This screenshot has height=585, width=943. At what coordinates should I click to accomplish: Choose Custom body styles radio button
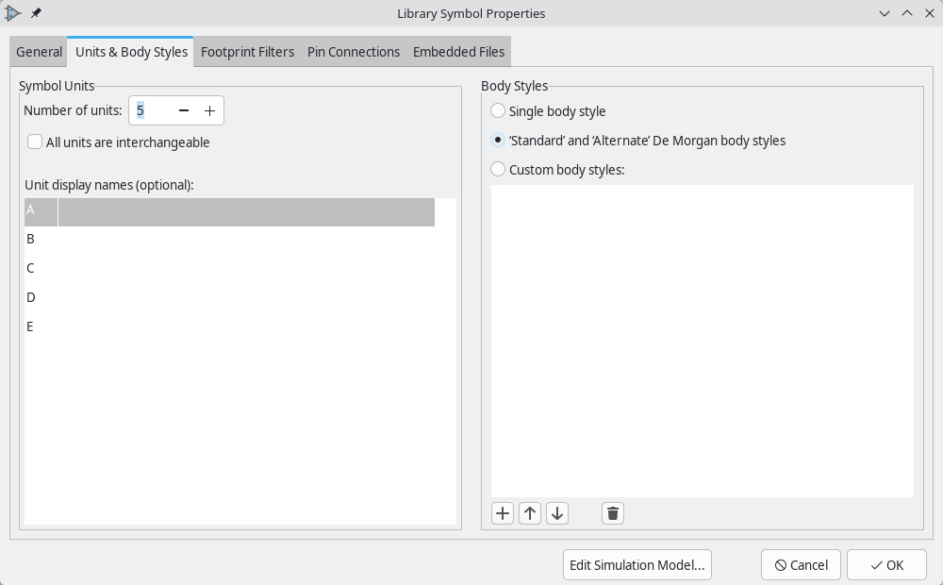point(498,170)
